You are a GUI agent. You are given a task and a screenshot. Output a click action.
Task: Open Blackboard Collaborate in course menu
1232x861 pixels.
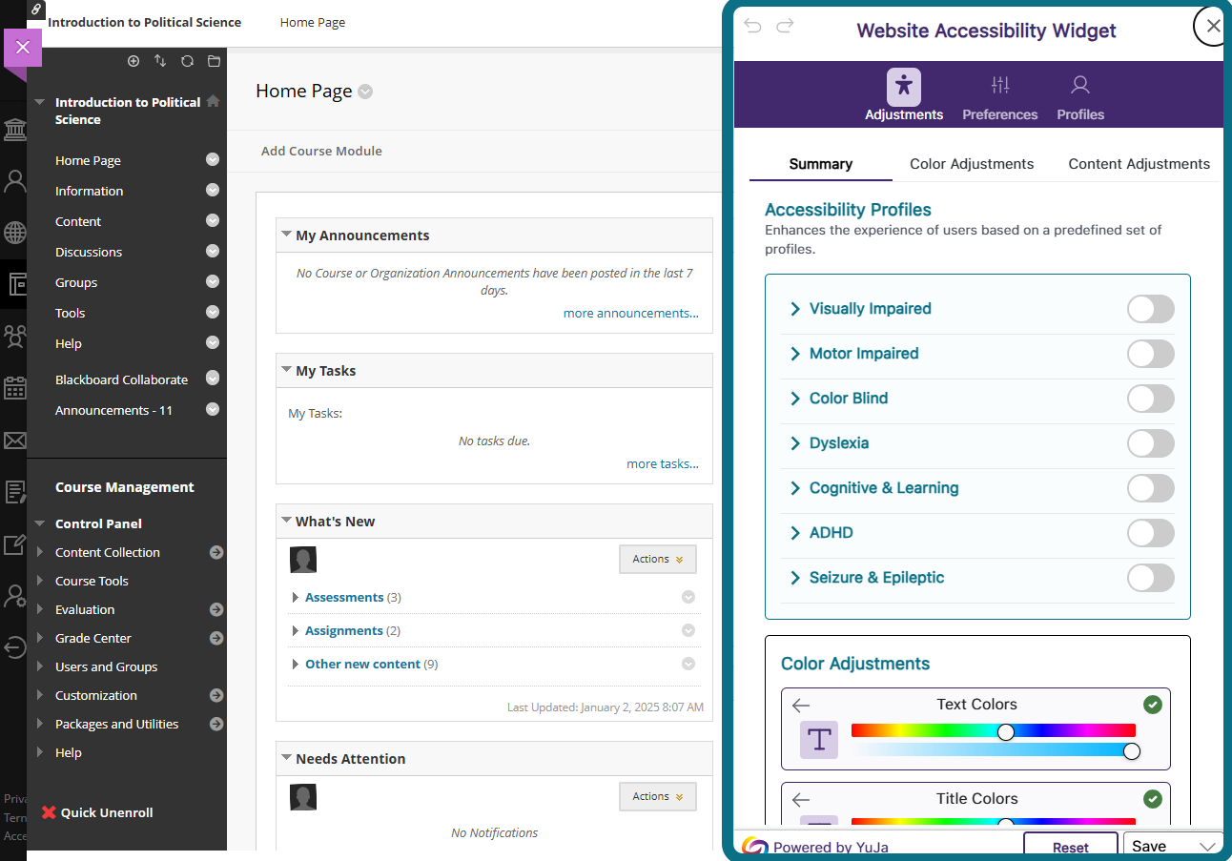click(x=121, y=379)
